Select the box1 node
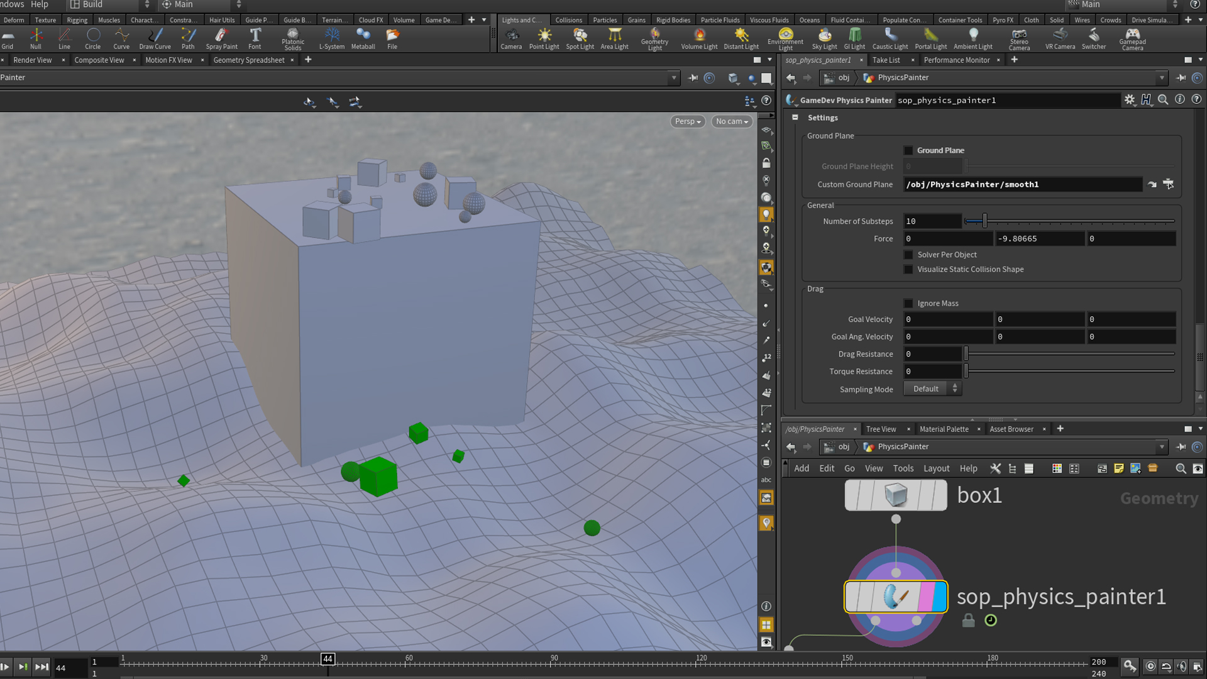Image resolution: width=1207 pixels, height=679 pixels. [896, 495]
